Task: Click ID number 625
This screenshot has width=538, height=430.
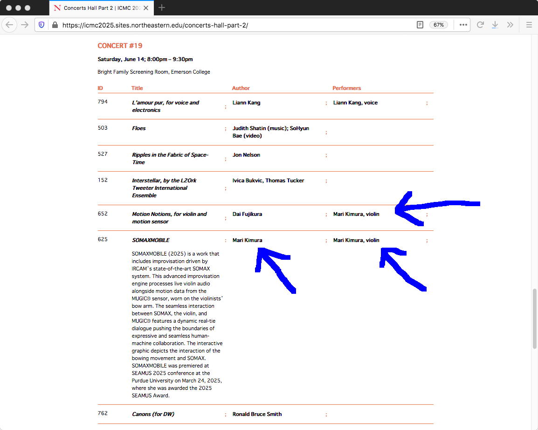Action: tap(103, 239)
